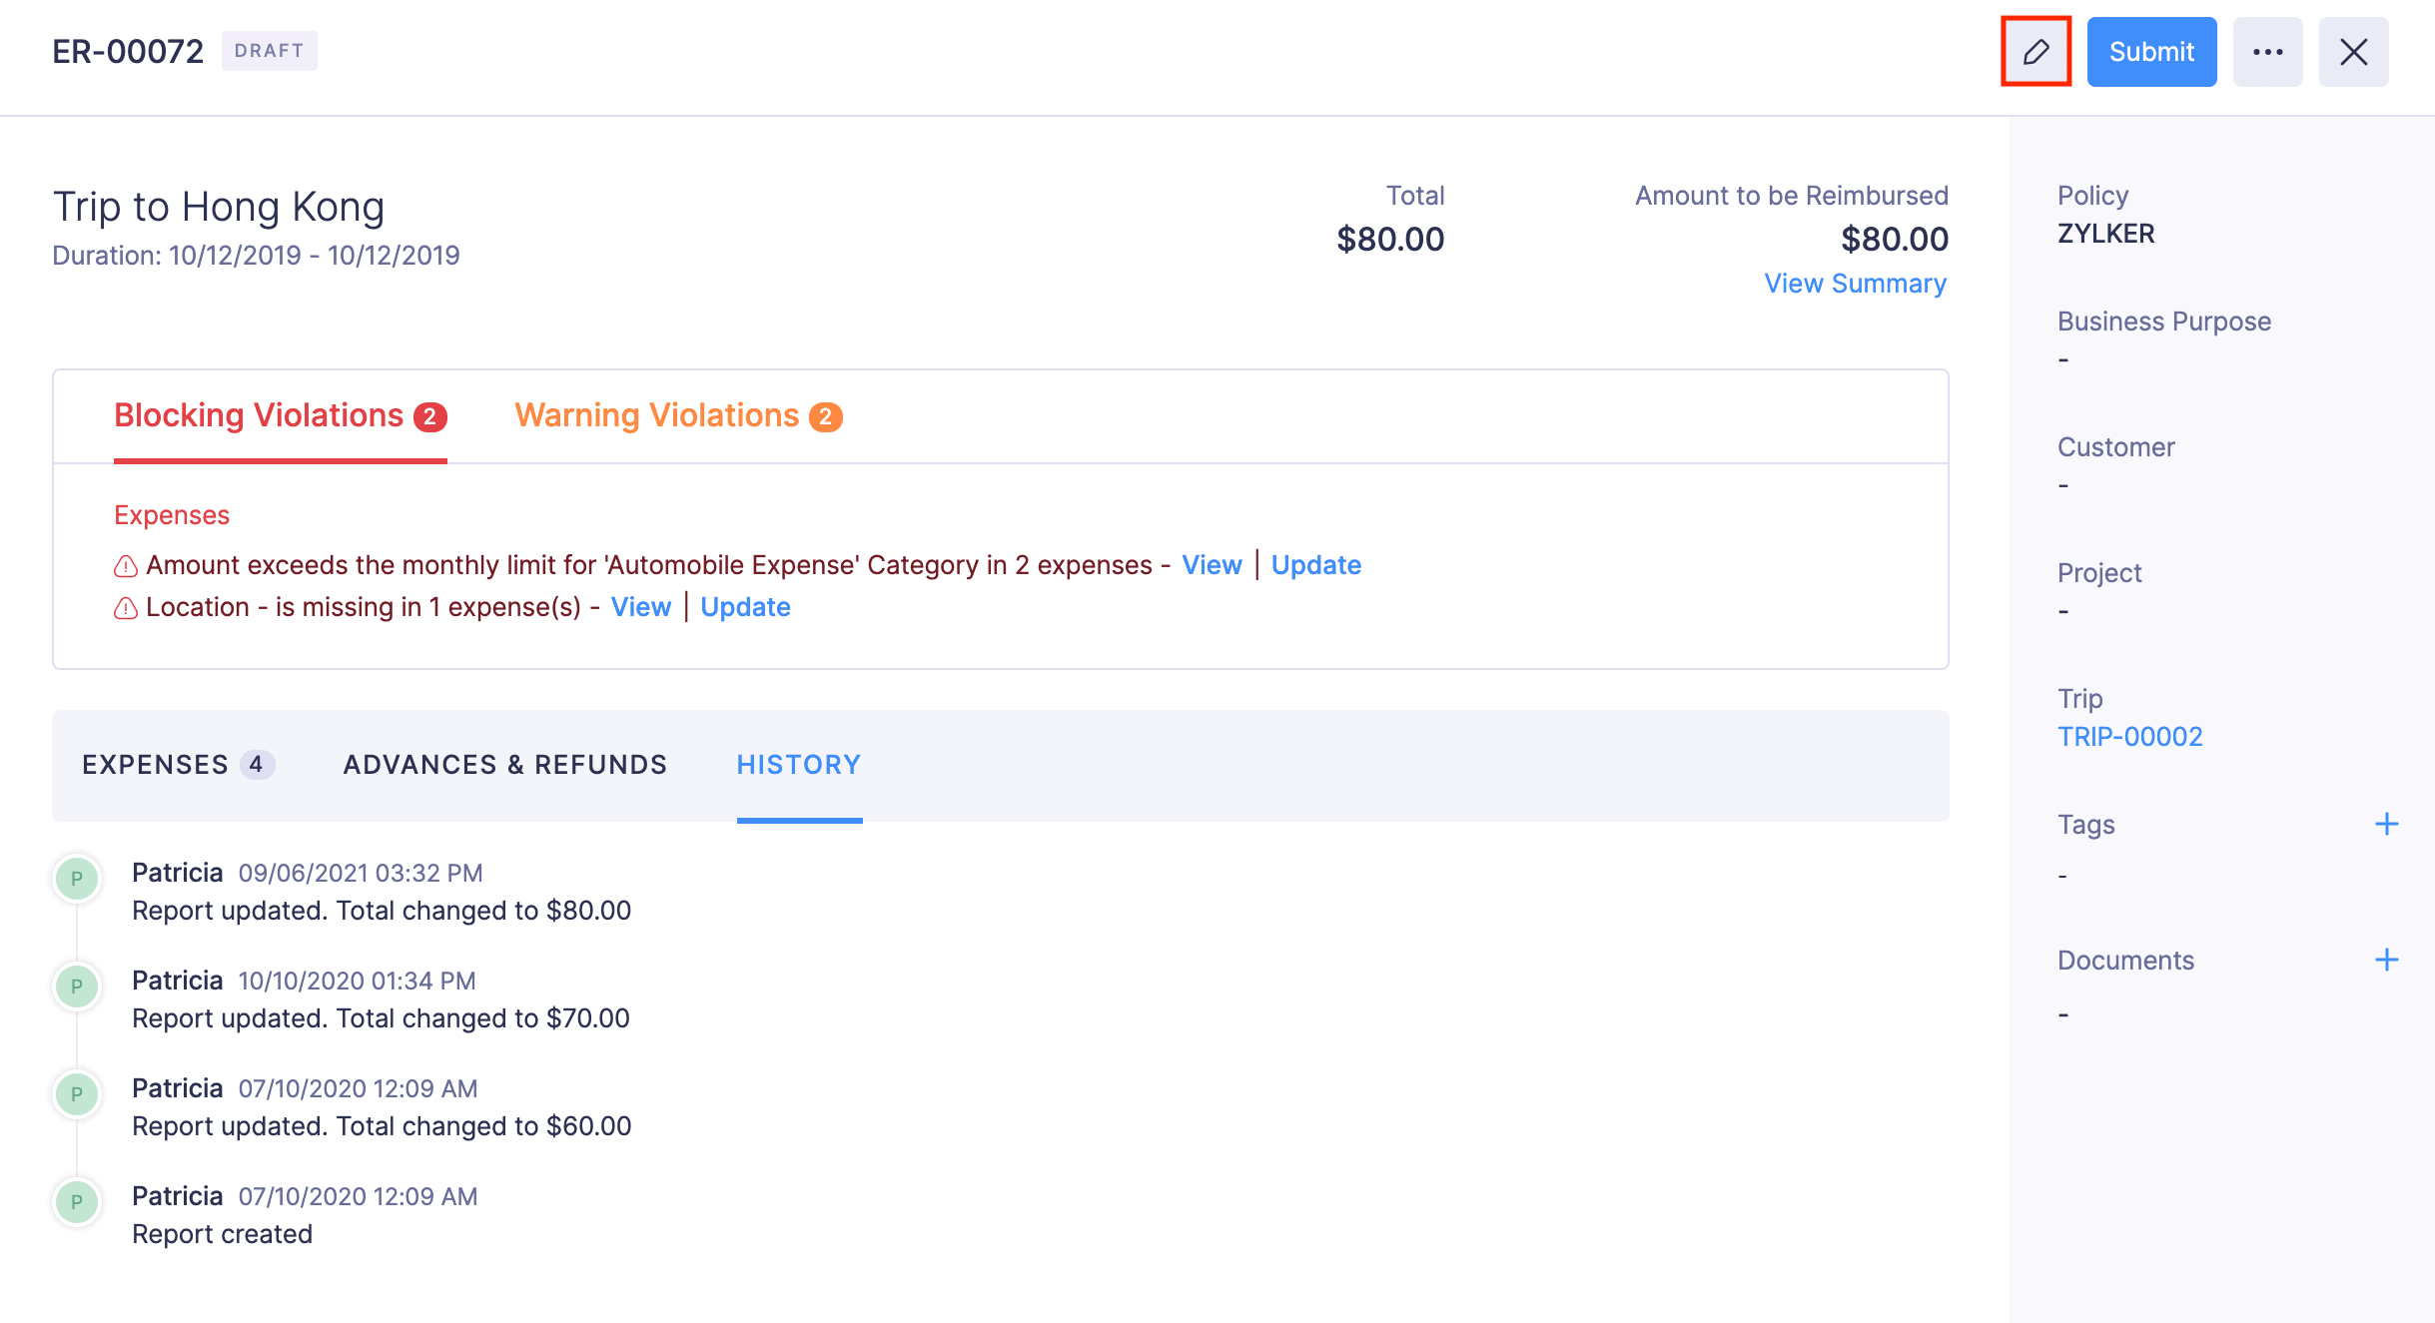Click the automobile expense violation warning icon
The width and height of the screenshot is (2435, 1323).
click(126, 566)
